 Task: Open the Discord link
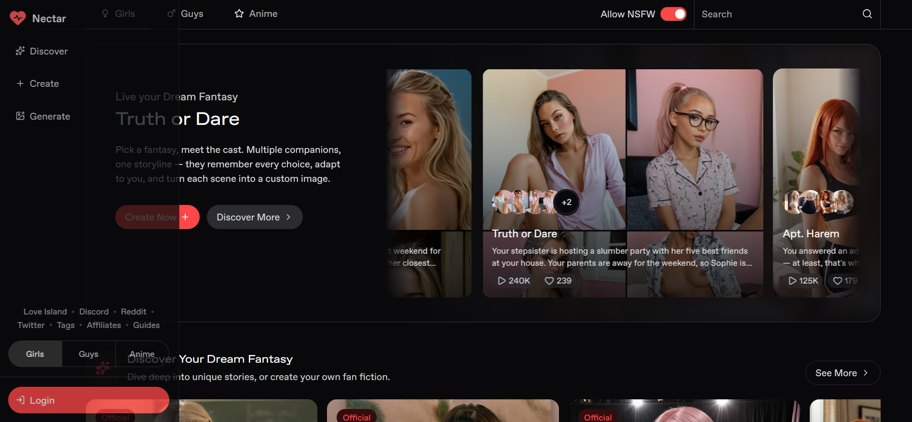[x=94, y=312]
